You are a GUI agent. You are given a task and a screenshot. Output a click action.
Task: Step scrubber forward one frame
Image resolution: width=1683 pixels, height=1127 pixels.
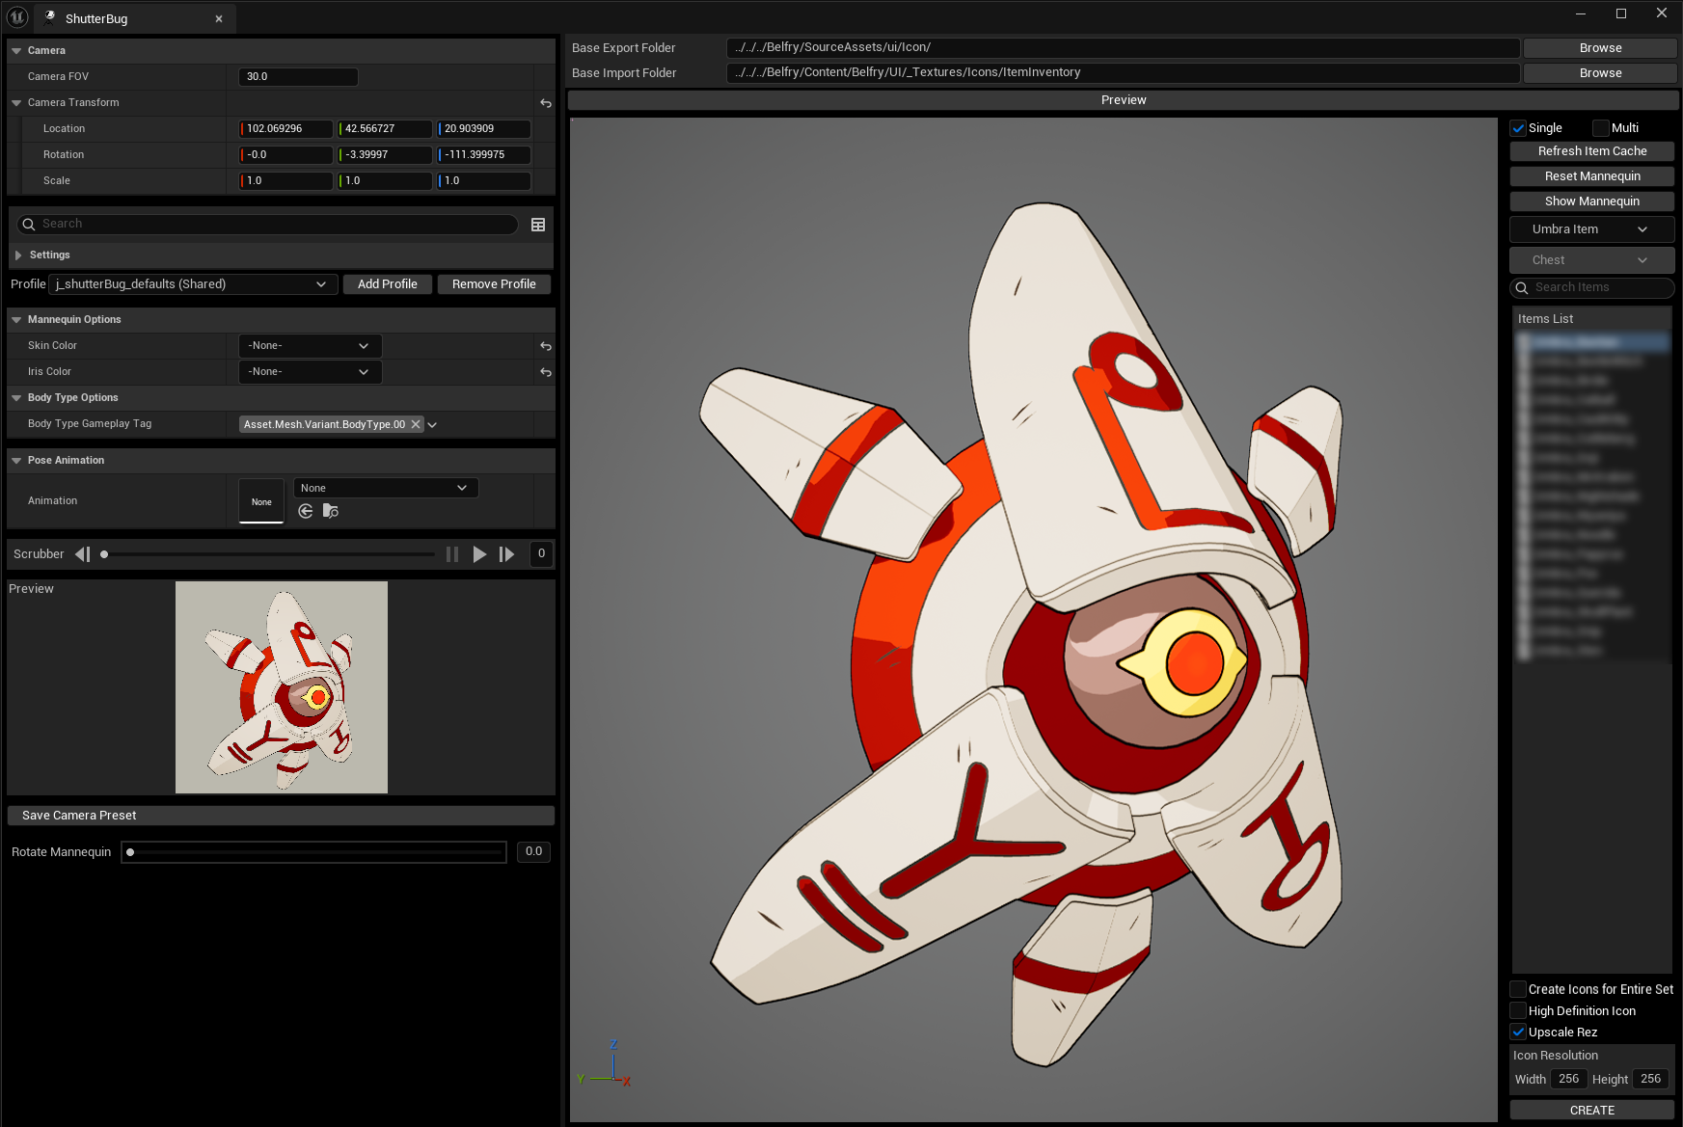(x=506, y=554)
